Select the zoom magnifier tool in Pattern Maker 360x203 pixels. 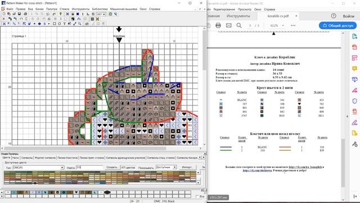click(x=80, y=24)
